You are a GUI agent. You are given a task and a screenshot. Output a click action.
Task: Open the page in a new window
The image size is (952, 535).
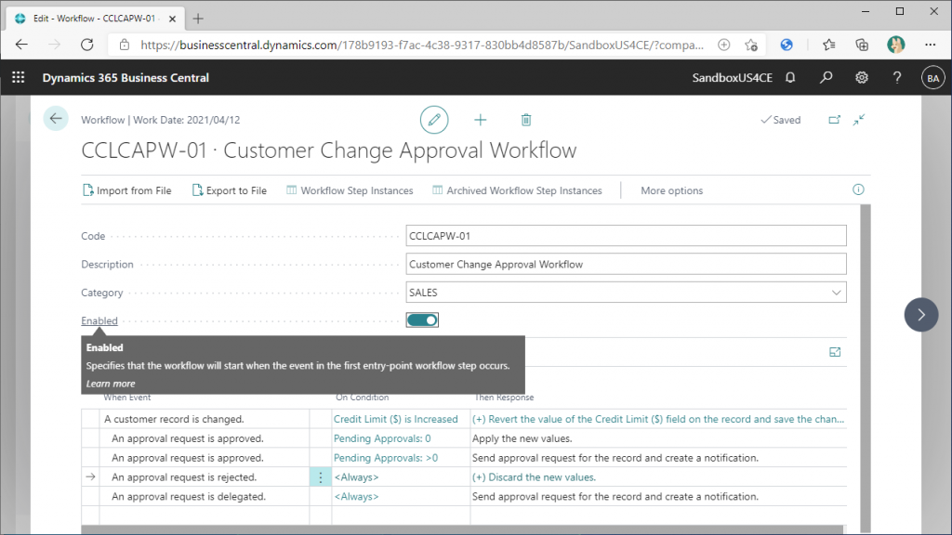(834, 120)
